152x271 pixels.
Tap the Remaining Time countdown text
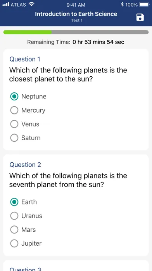pyautogui.click(x=76, y=42)
